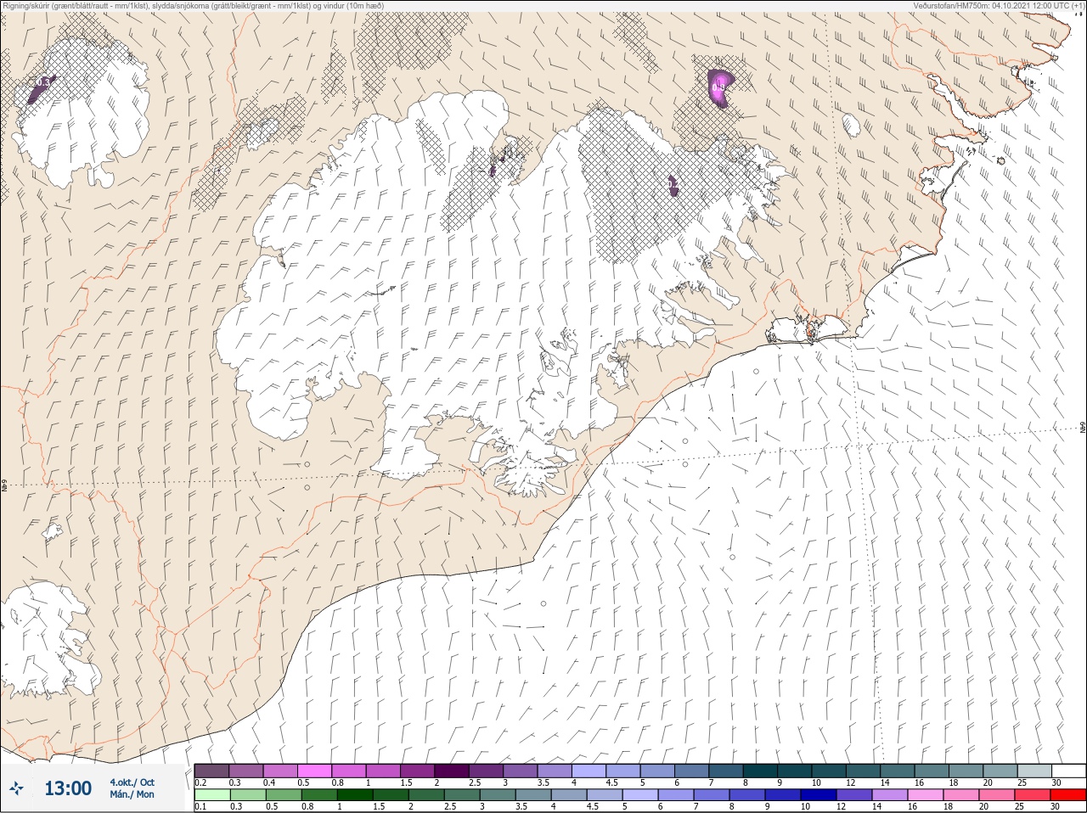Click the periwinkle swatch at 5 in the lower legend
The image size is (1087, 813).
639,795
